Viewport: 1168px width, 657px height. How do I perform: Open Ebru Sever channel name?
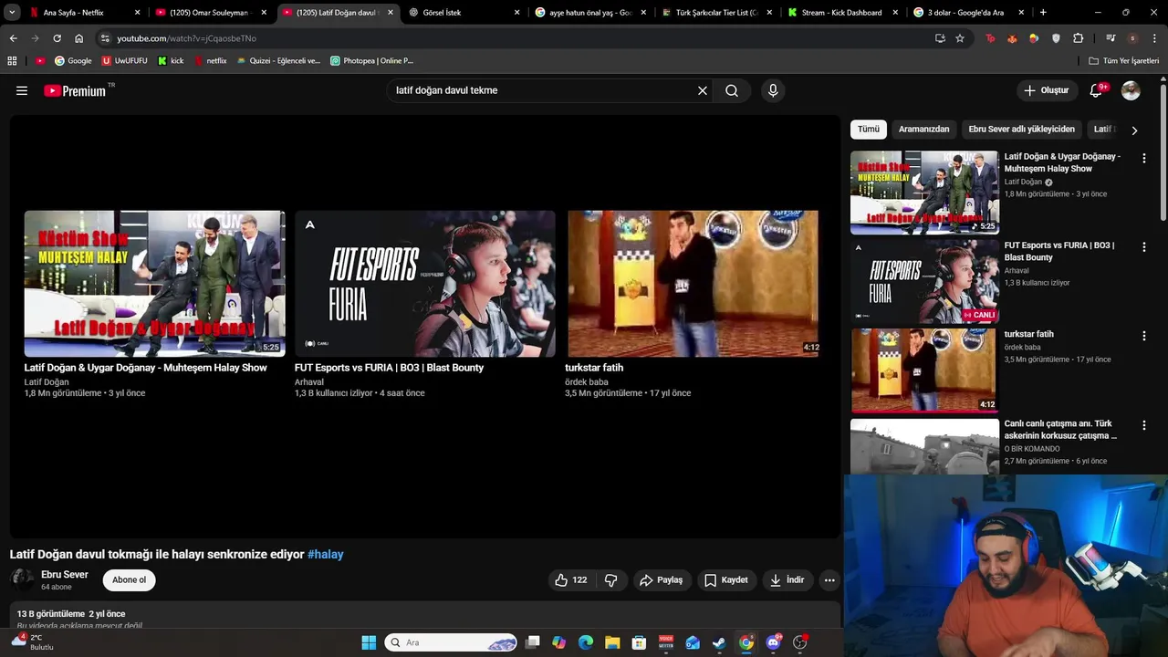(x=65, y=575)
